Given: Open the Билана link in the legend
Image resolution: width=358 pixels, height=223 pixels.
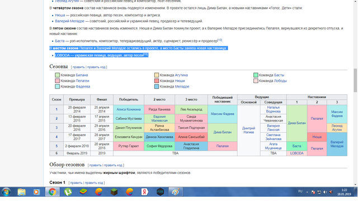Looking at the screenshot, I should [82, 75].
